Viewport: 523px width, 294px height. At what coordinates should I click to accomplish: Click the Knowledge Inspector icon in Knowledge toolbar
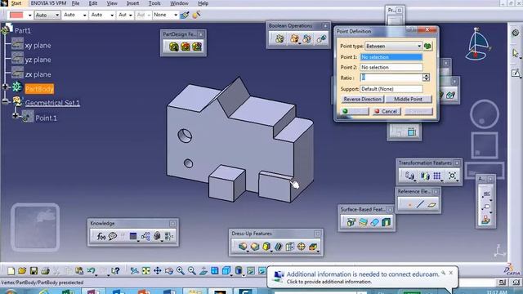point(145,236)
